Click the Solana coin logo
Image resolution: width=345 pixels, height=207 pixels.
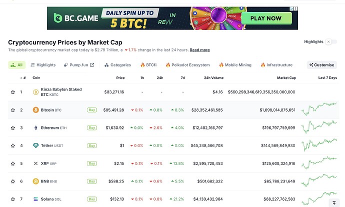(x=35, y=199)
